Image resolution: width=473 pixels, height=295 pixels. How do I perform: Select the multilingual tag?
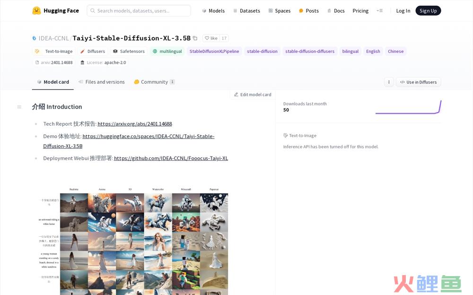tap(167, 51)
